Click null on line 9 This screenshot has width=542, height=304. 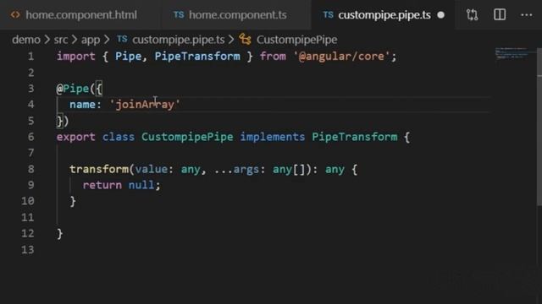[141, 185]
